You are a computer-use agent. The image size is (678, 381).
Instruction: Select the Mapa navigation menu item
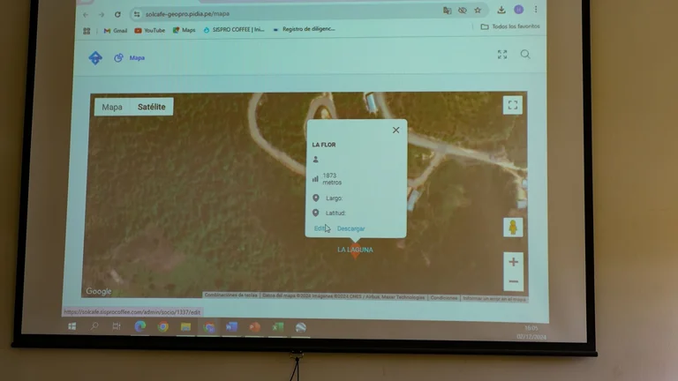(x=130, y=58)
